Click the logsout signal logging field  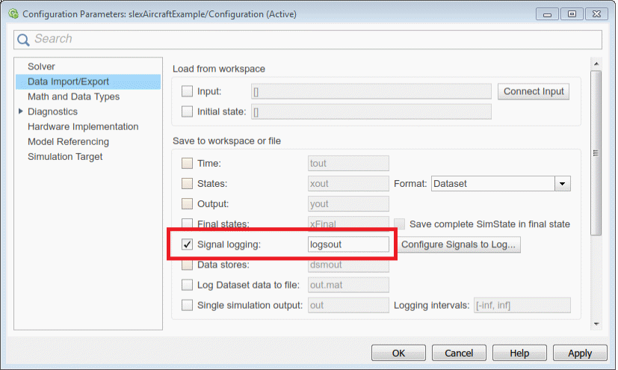[x=348, y=244]
